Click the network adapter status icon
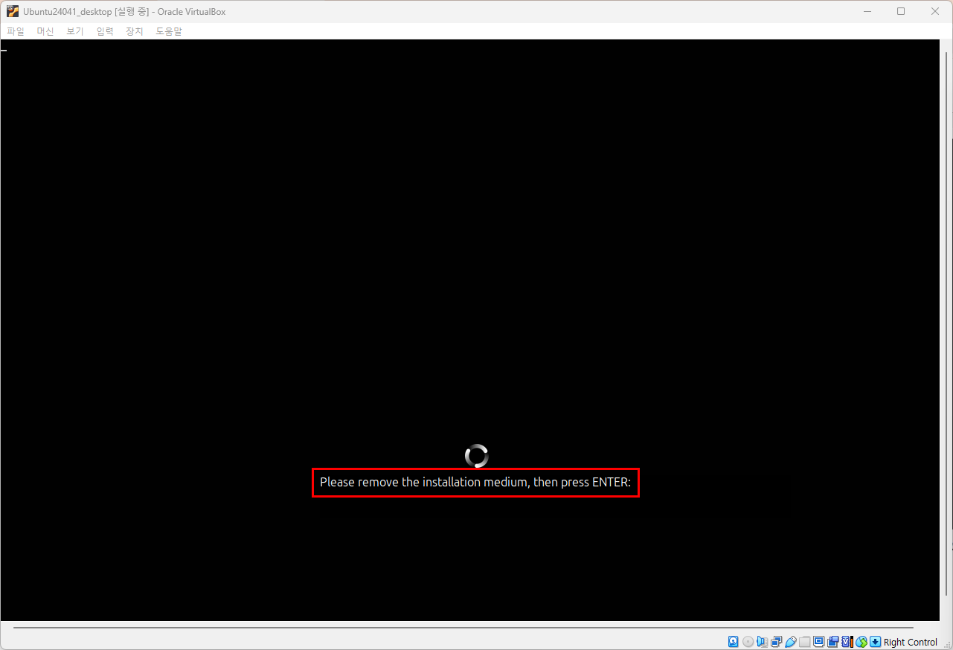 (x=776, y=642)
